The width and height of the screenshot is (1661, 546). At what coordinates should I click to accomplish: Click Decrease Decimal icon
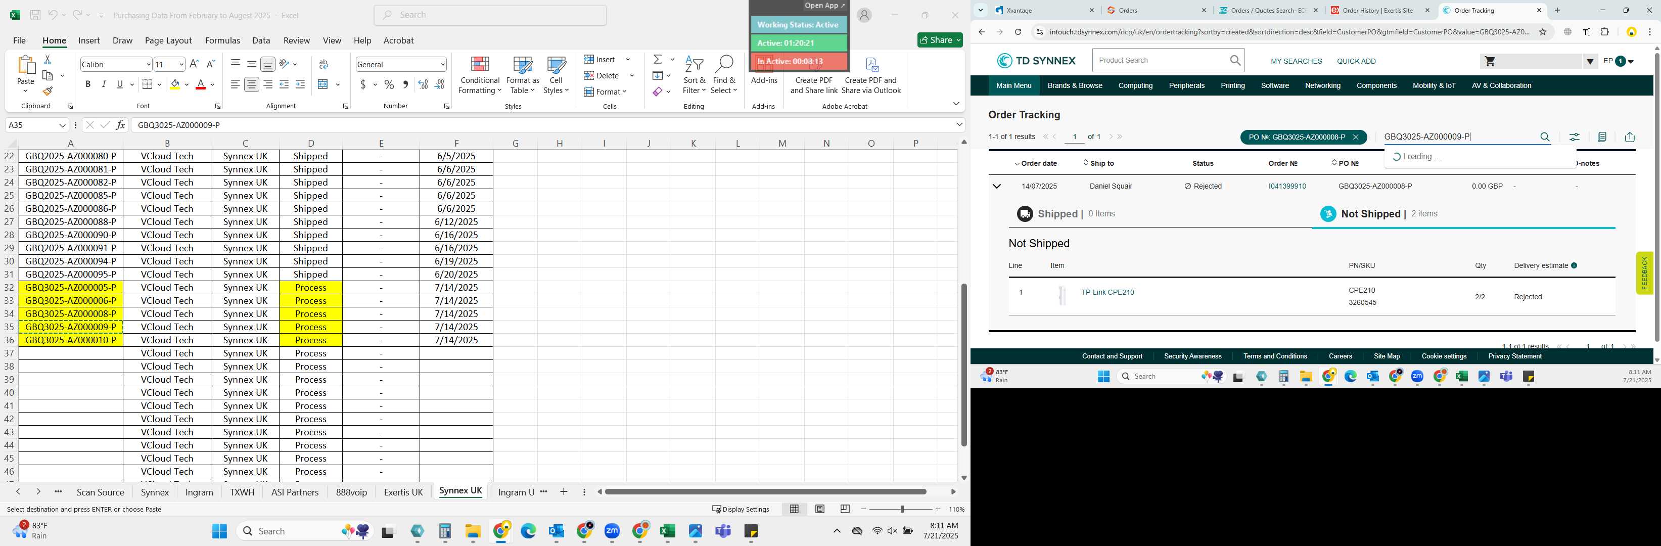point(439,84)
